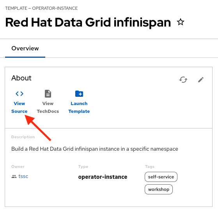Click the Red Hat Data Grid infinispan title
The image size is (218, 219).
tap(88, 22)
